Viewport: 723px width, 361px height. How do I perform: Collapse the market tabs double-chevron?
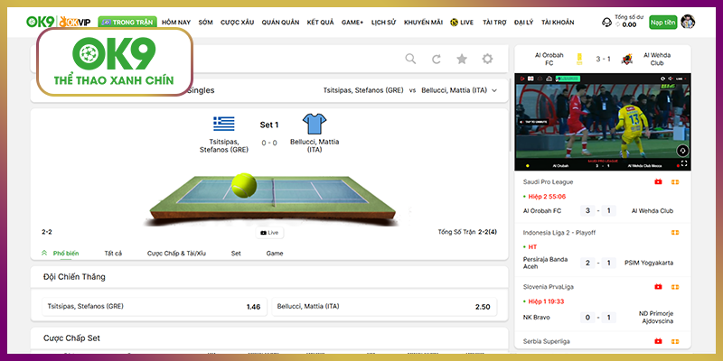tap(44, 254)
